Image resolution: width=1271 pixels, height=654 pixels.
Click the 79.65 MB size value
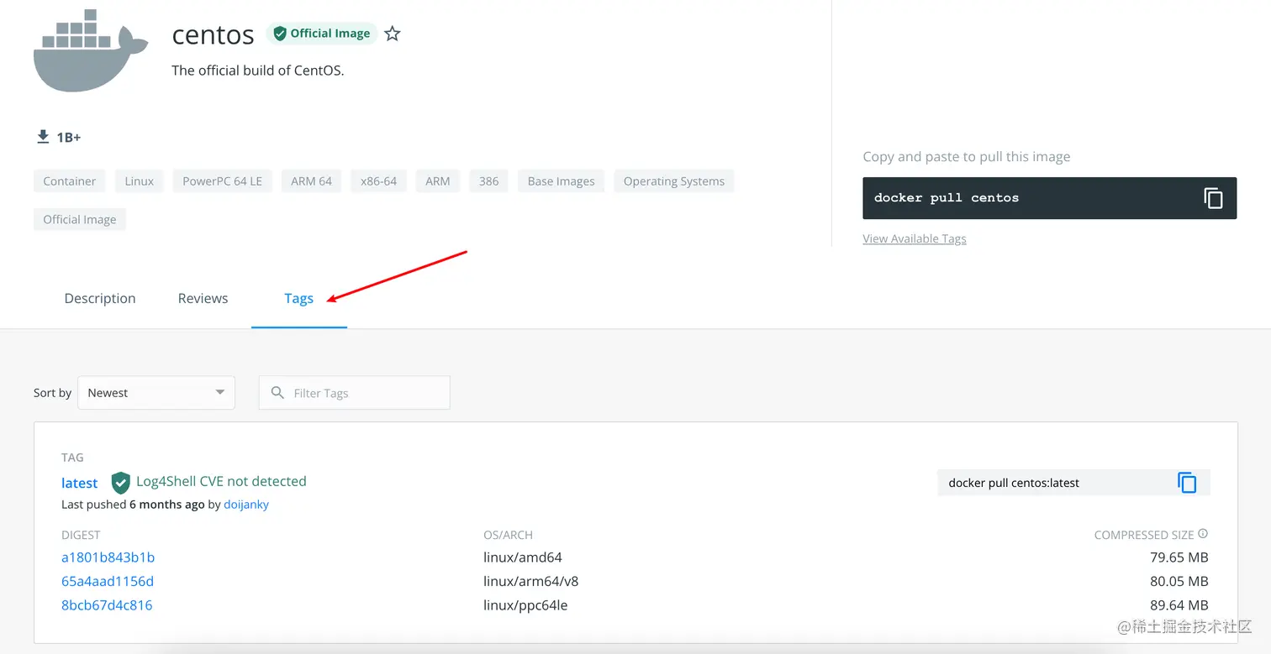pos(1179,557)
